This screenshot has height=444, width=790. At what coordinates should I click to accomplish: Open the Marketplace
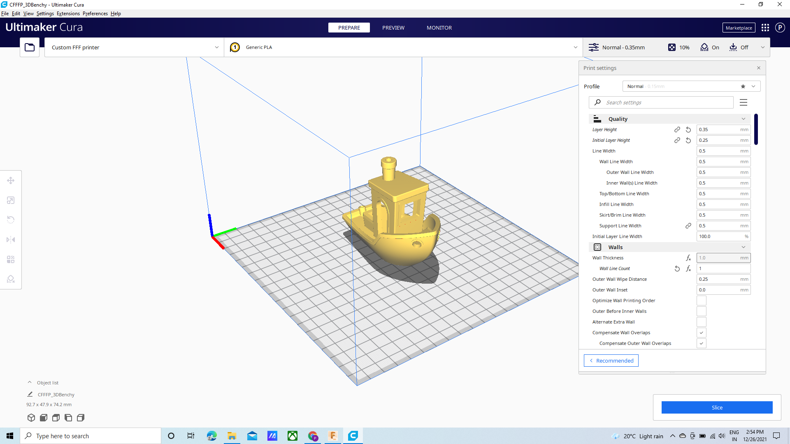click(739, 28)
